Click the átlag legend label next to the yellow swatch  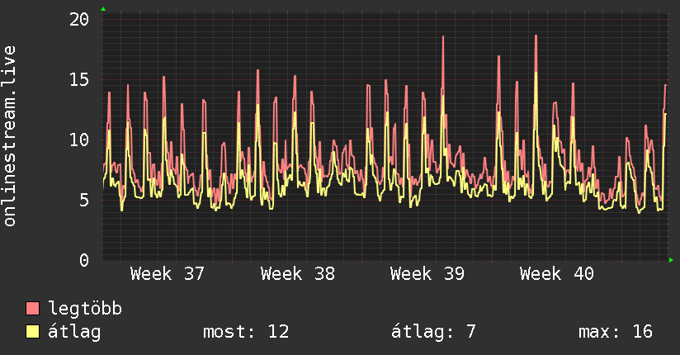click(x=74, y=333)
